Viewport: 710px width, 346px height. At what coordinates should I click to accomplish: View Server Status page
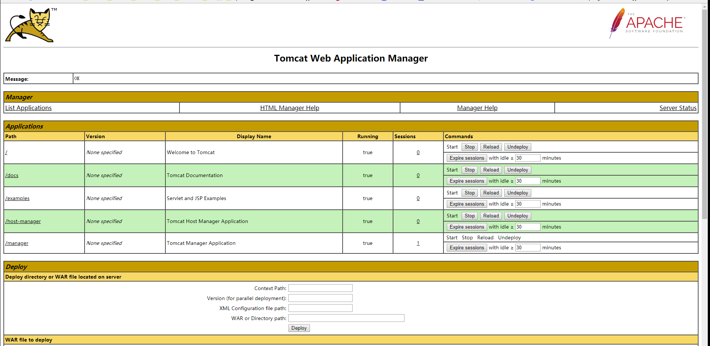pos(678,108)
